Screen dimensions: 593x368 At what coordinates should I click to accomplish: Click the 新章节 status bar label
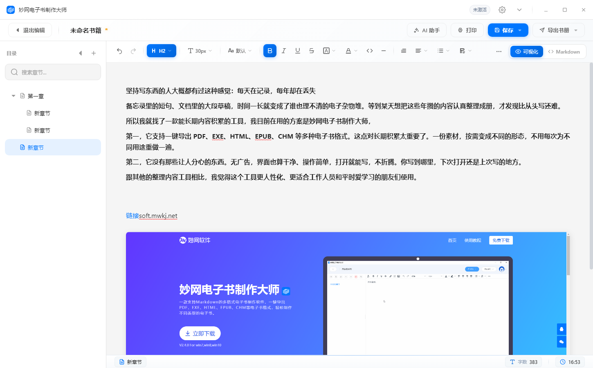click(130, 362)
